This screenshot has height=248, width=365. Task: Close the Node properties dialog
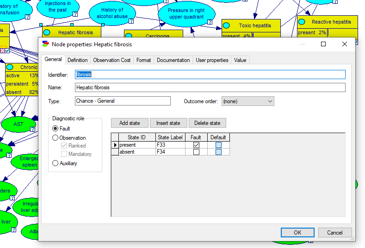345,44
